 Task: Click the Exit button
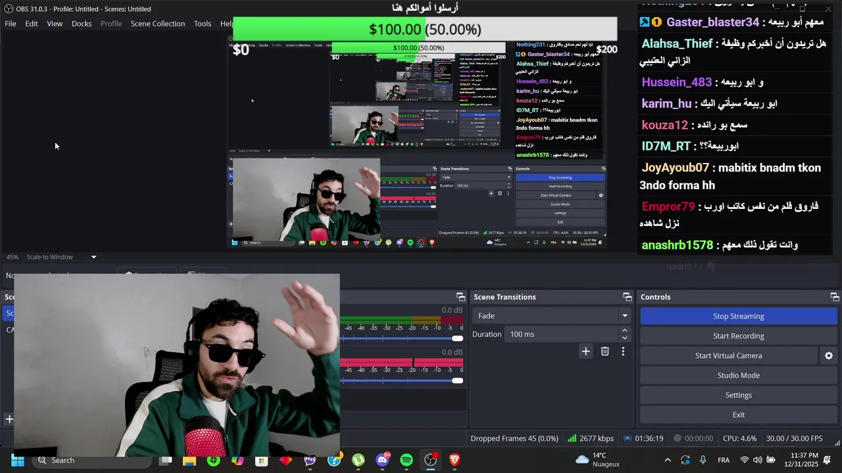tap(738, 415)
